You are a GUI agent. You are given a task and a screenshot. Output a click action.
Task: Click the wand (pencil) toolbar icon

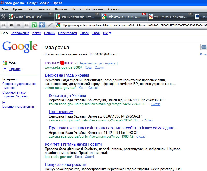[x=50, y=25]
